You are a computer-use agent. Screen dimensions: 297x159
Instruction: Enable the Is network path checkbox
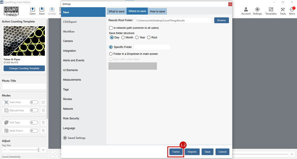pos(111,28)
